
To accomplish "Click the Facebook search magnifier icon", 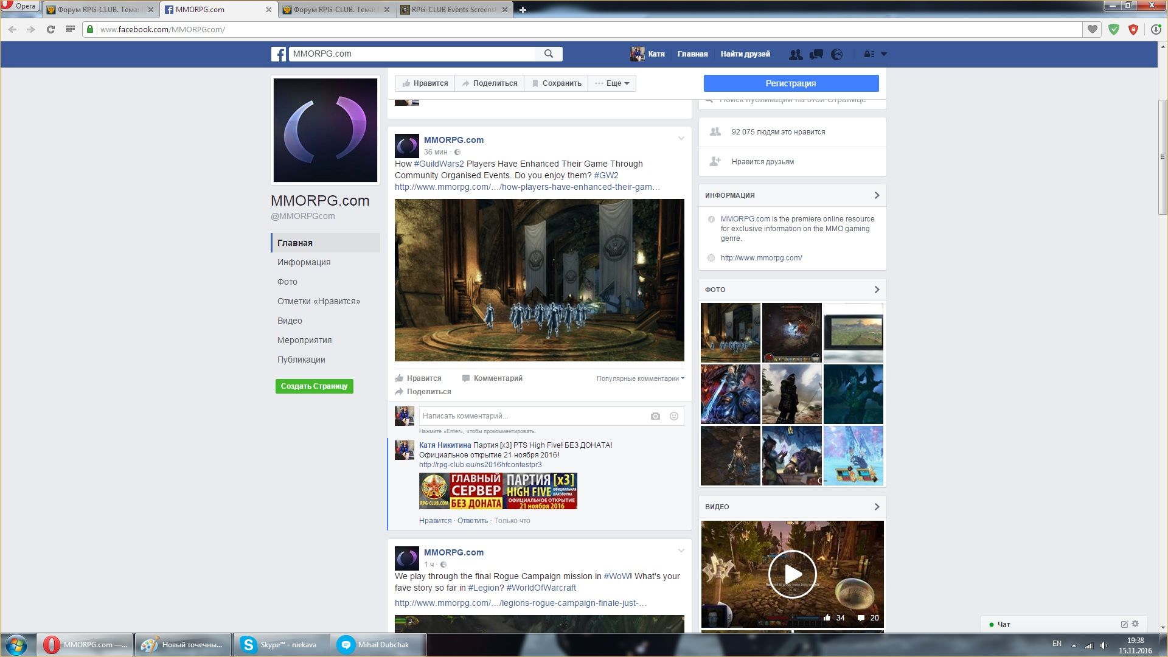I will click(x=548, y=54).
